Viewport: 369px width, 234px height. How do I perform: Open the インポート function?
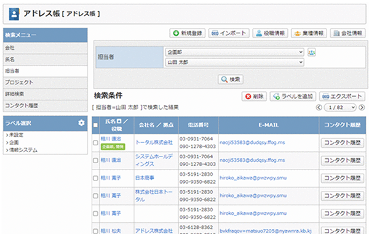(x=229, y=33)
